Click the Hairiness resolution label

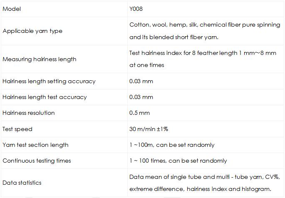tap(29, 113)
